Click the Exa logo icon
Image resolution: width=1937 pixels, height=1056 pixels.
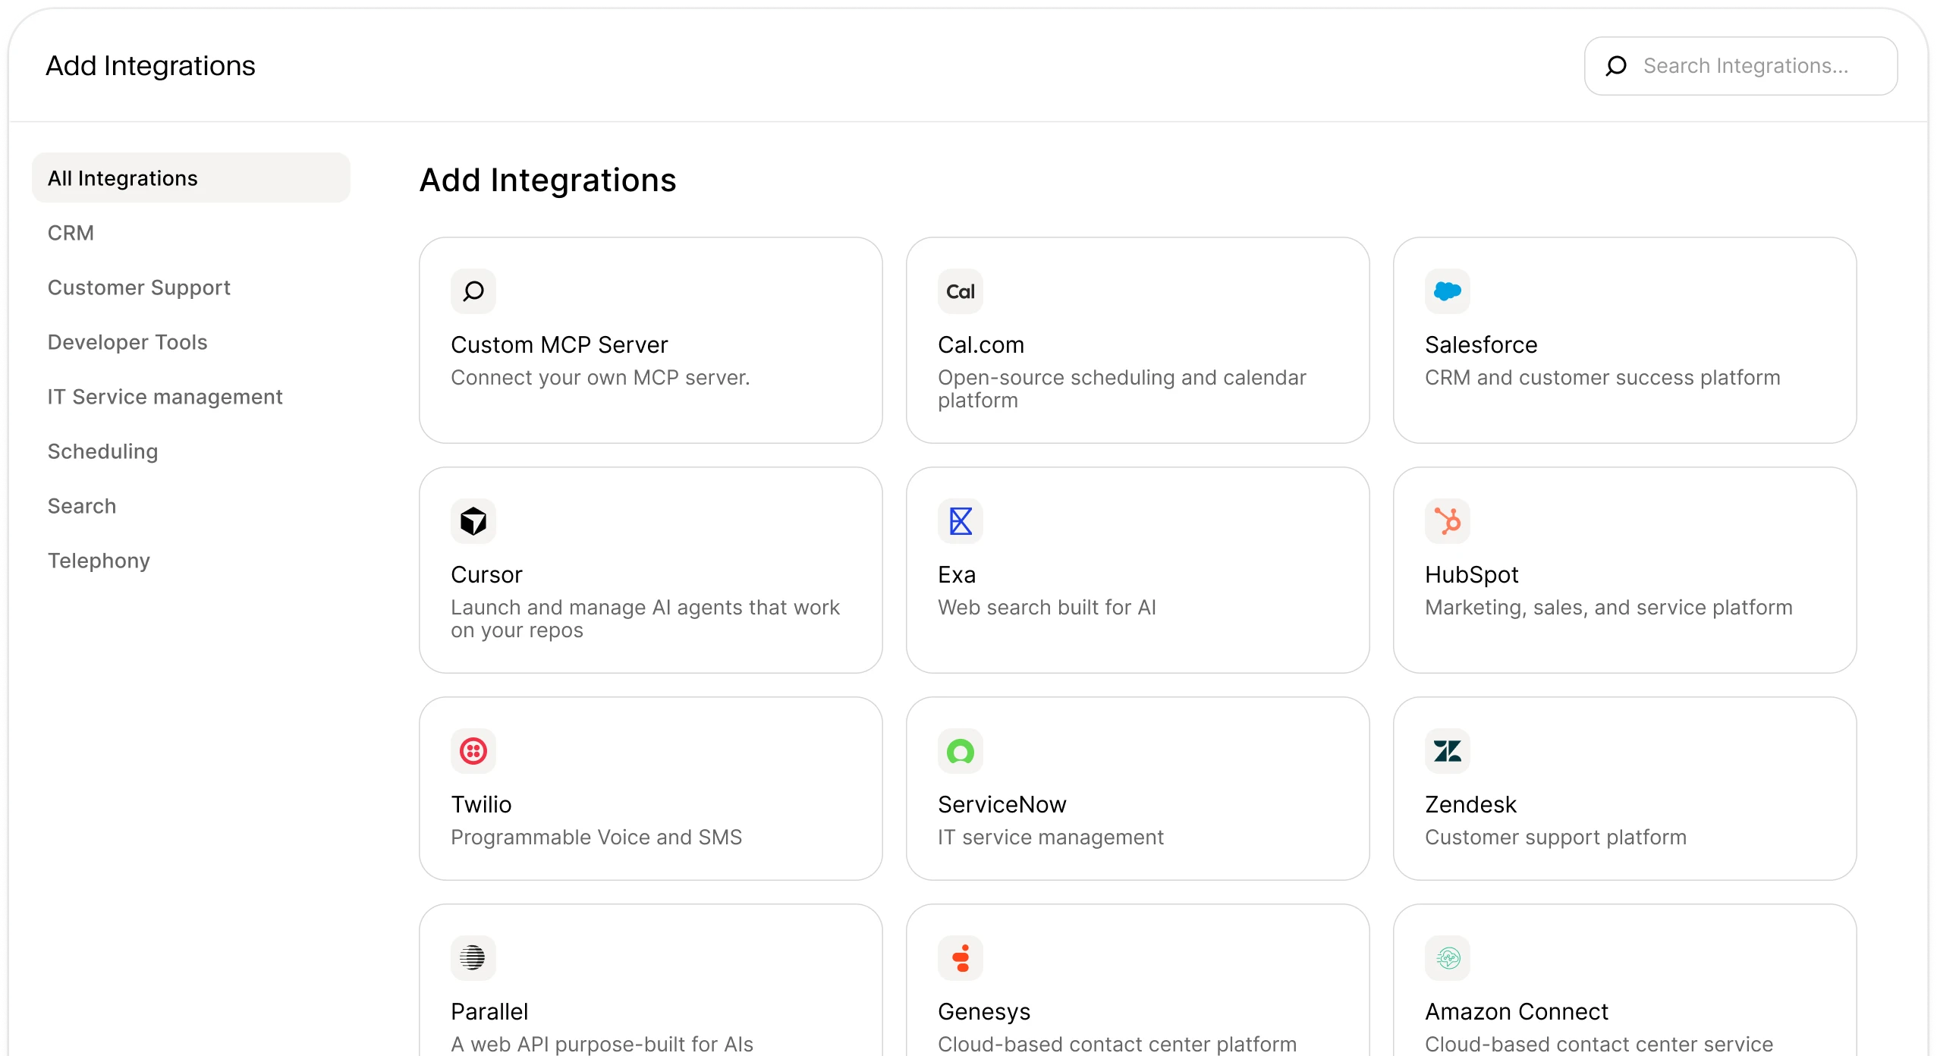(961, 521)
